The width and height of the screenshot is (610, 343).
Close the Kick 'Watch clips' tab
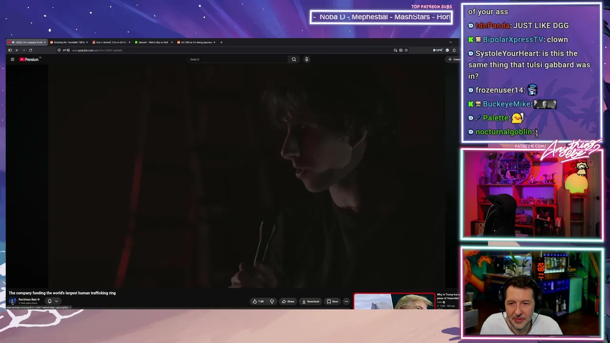172,42
